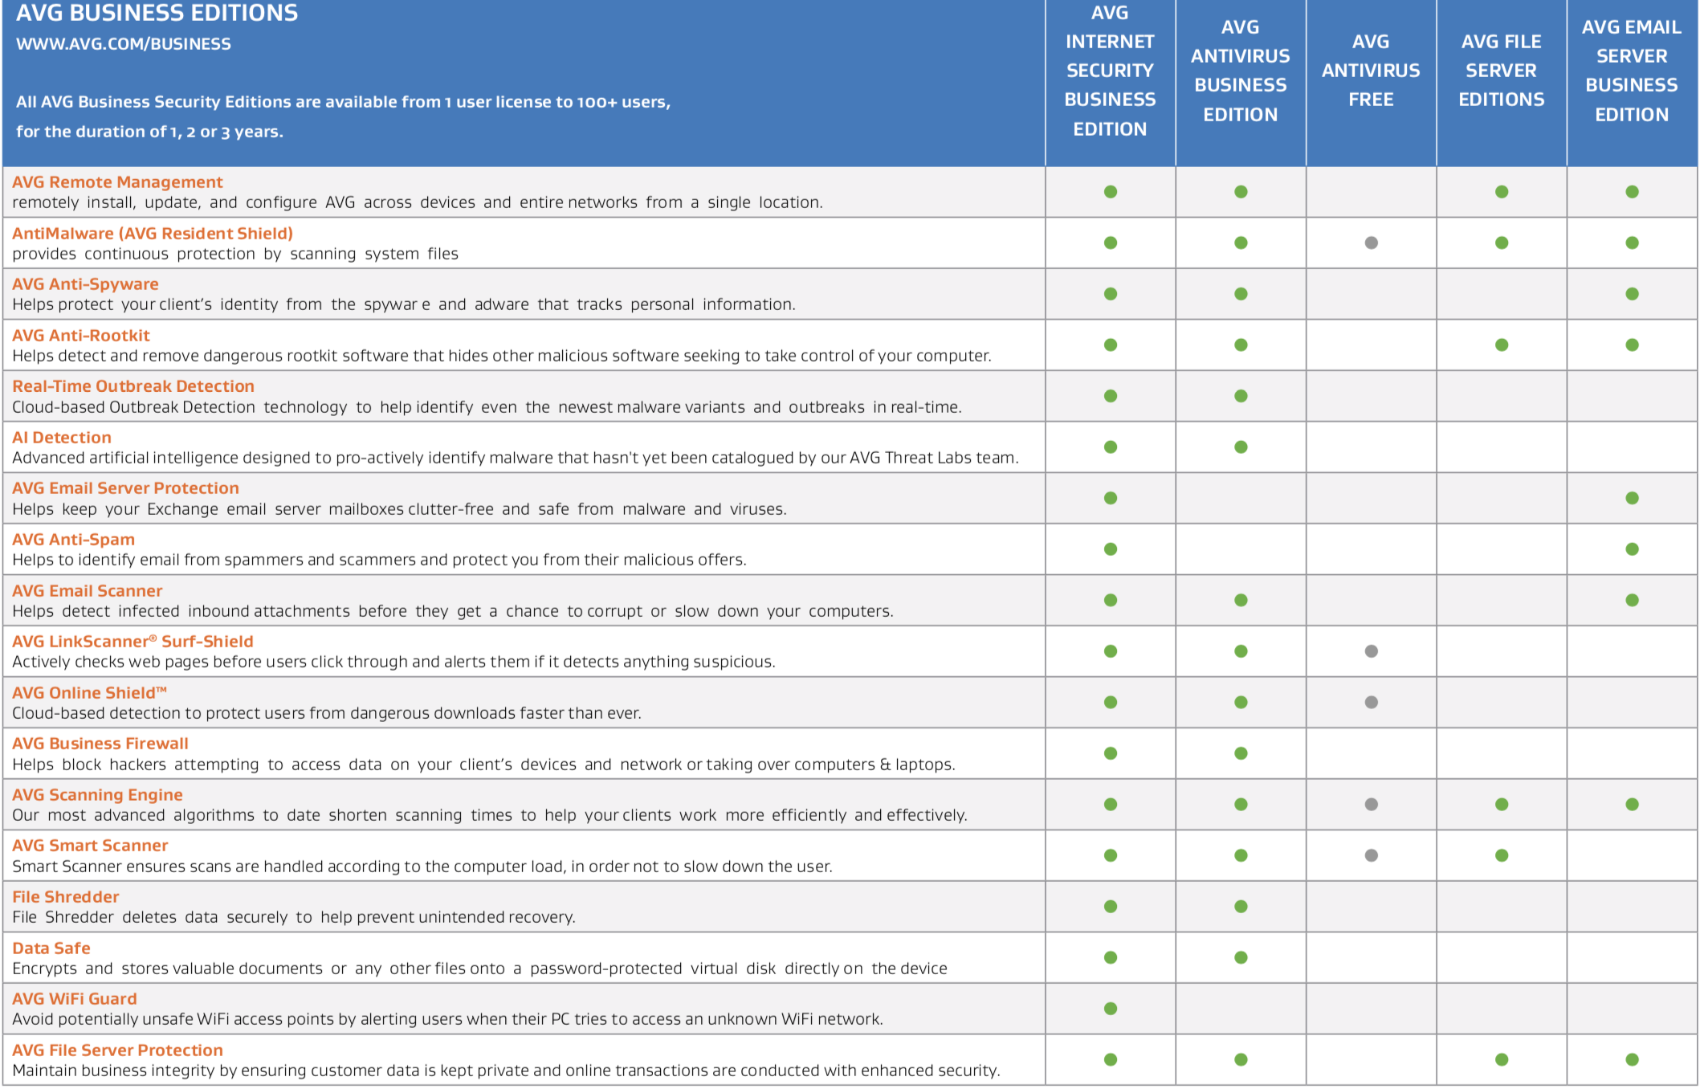Click Business Firewall dot under AntiVirus Business

(1241, 753)
